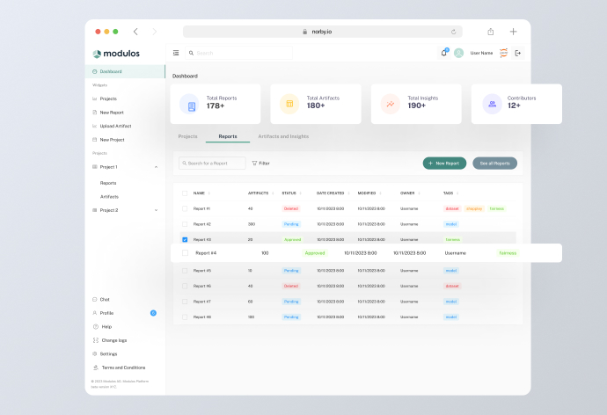Open the Filter options
This screenshot has height=415, width=607.
pyautogui.click(x=260, y=164)
